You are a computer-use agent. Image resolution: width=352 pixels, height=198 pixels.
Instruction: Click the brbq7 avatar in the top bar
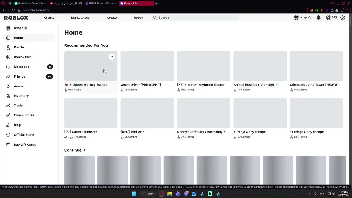pos(296,18)
